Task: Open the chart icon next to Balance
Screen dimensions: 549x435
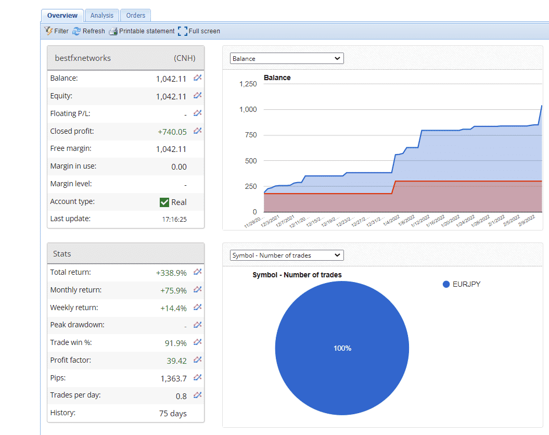Action: (x=197, y=78)
